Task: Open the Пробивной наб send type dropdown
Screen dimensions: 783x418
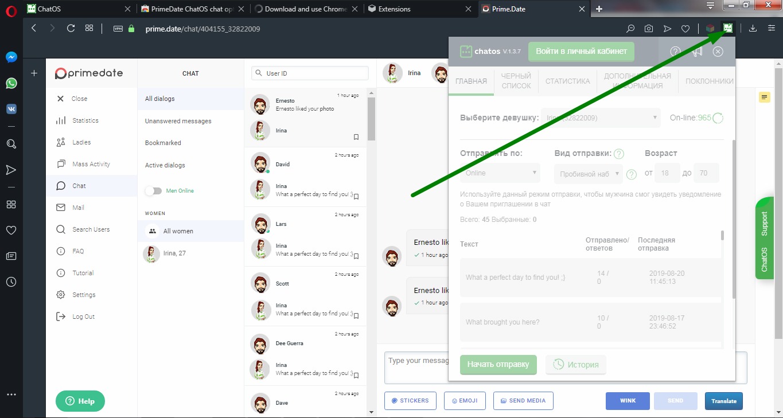Action: [x=589, y=173]
